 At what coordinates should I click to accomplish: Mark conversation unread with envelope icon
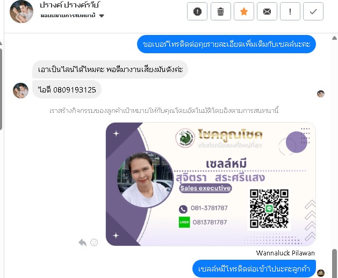click(267, 11)
